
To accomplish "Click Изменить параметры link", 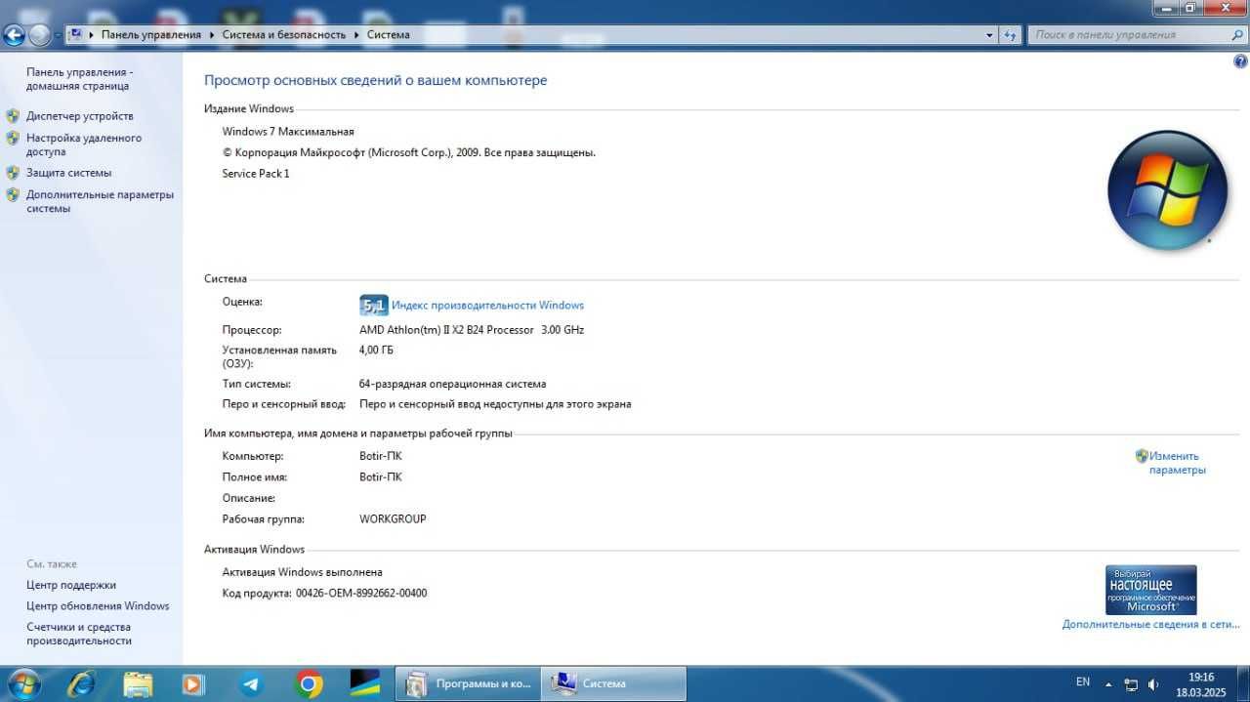I will pos(1178,463).
